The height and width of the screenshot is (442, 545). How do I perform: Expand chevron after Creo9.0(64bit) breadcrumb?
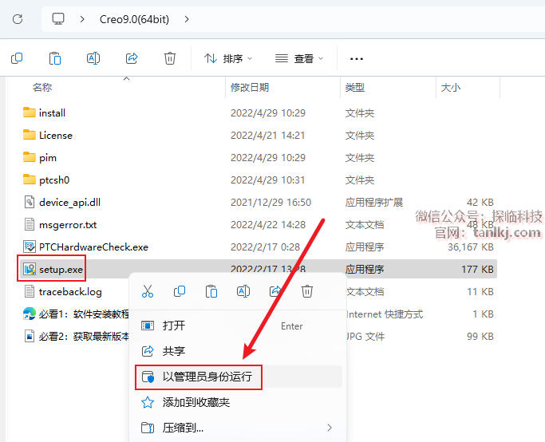(187, 19)
